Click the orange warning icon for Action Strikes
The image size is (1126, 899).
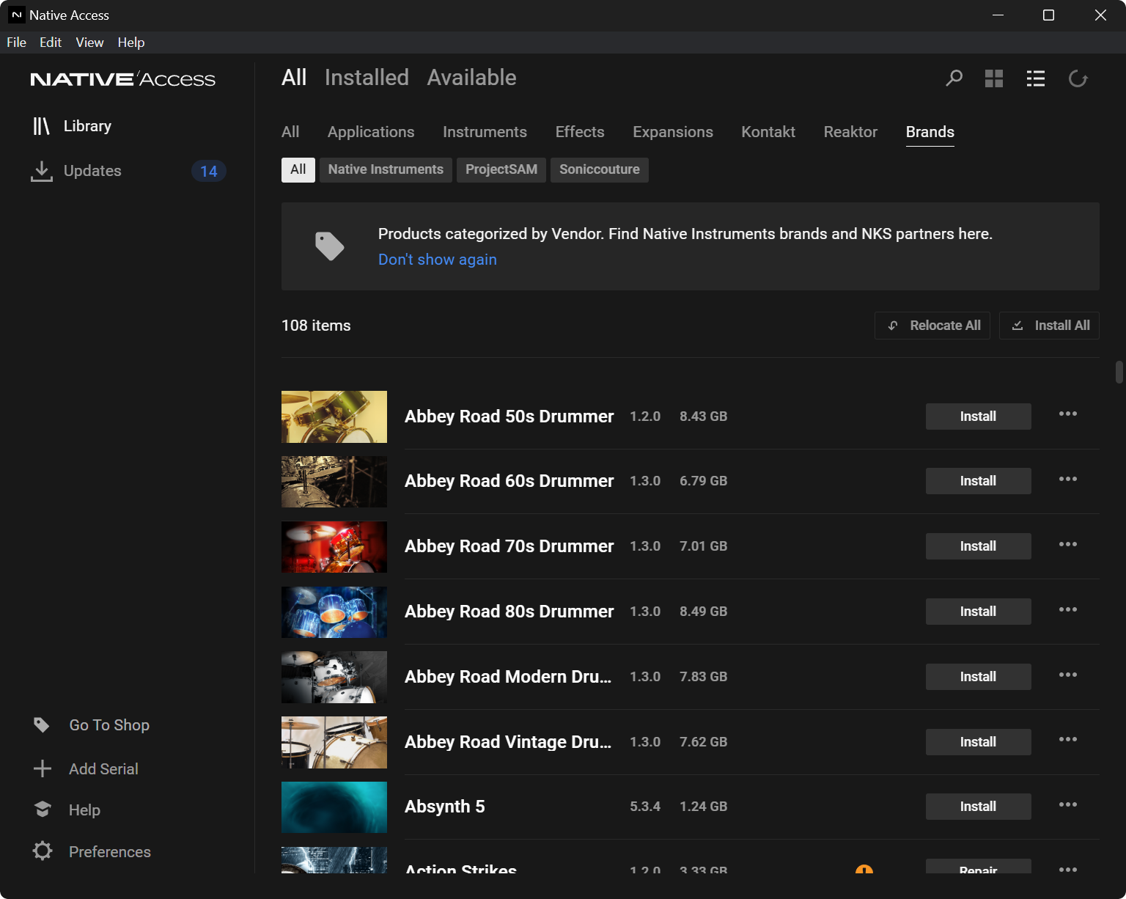pyautogui.click(x=864, y=869)
